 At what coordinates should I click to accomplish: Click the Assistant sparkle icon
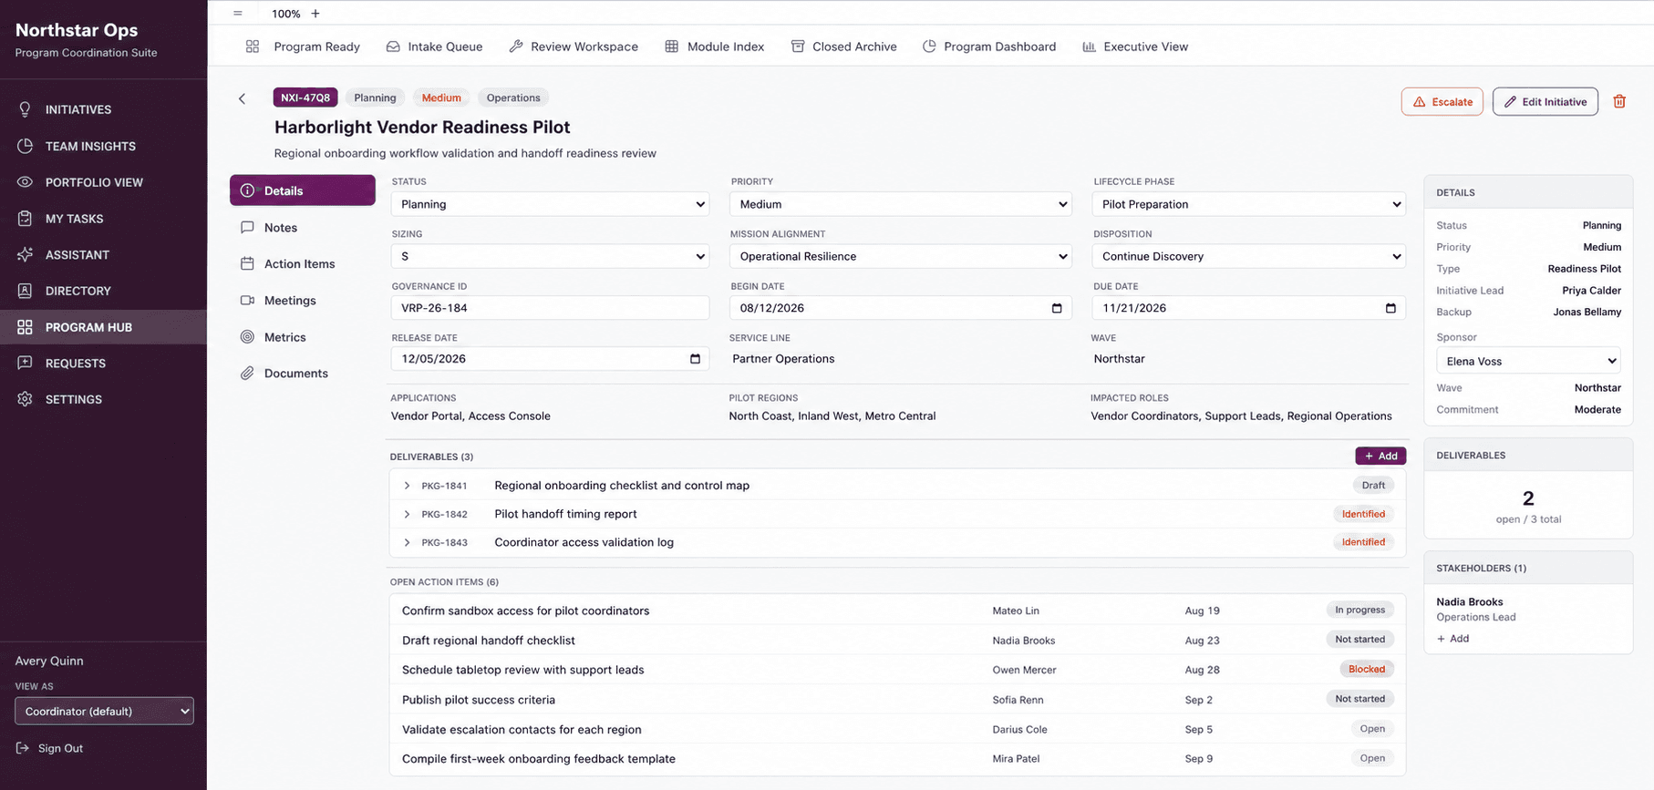pos(25,254)
